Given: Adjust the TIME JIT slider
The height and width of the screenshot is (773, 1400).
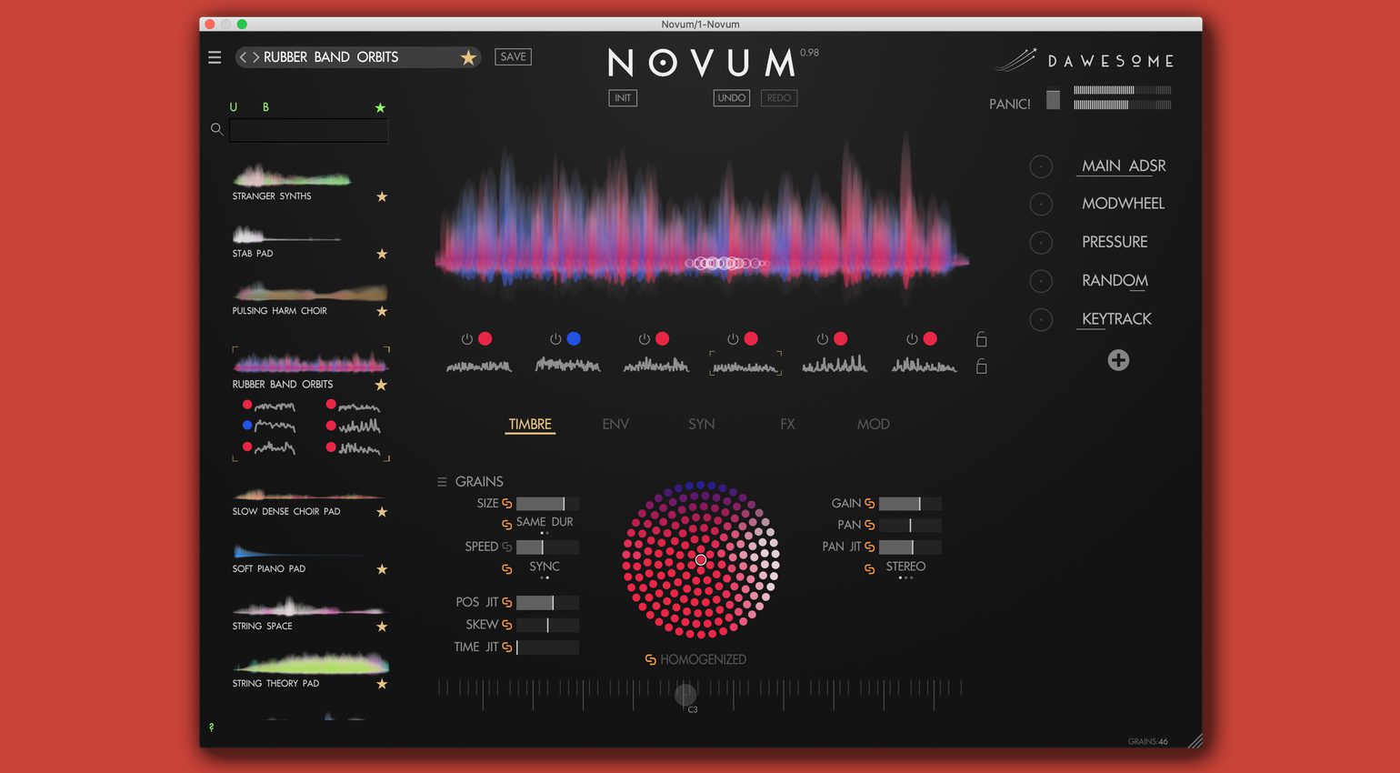Looking at the screenshot, I should pyautogui.click(x=547, y=648).
